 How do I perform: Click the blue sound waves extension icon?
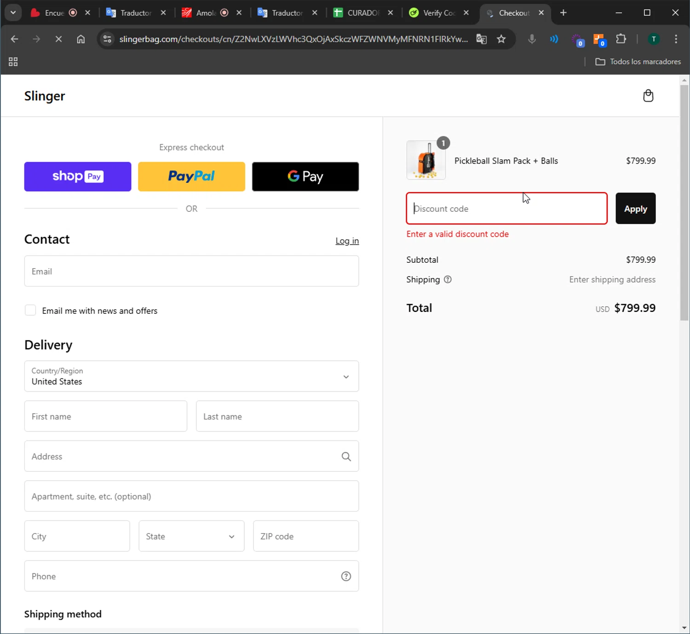(x=554, y=39)
